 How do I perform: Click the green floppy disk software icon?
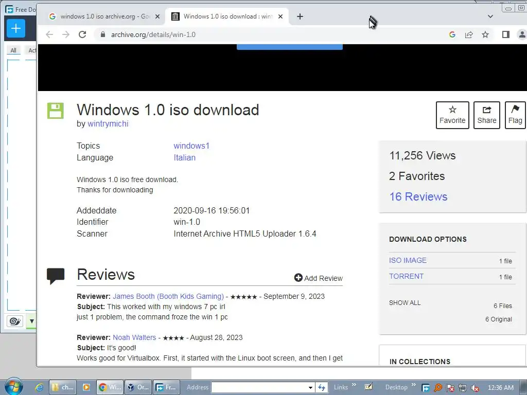tap(56, 111)
